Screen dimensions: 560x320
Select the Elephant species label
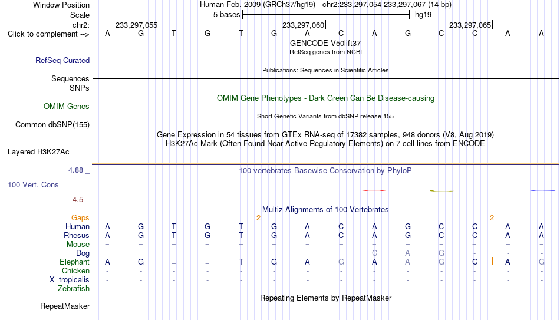(x=75, y=262)
